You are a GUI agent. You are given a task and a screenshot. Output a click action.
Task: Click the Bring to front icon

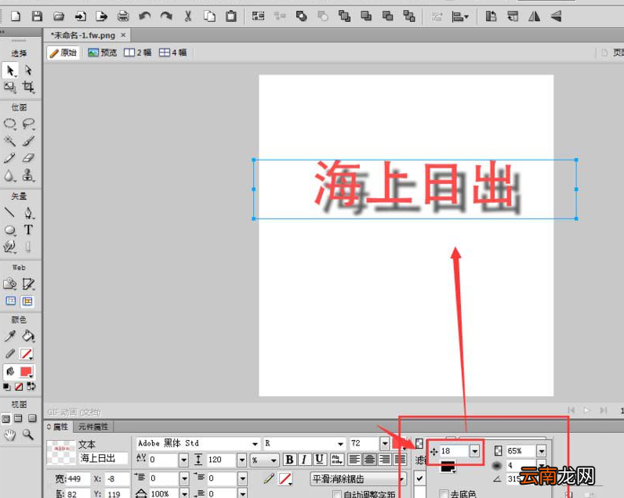344,16
